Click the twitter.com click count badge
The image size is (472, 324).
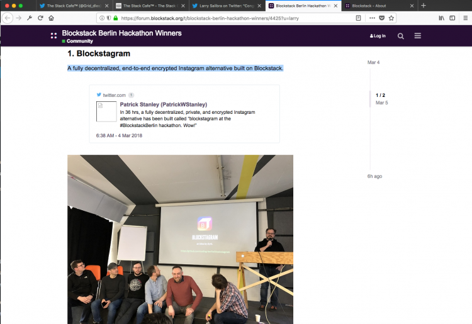(x=131, y=95)
